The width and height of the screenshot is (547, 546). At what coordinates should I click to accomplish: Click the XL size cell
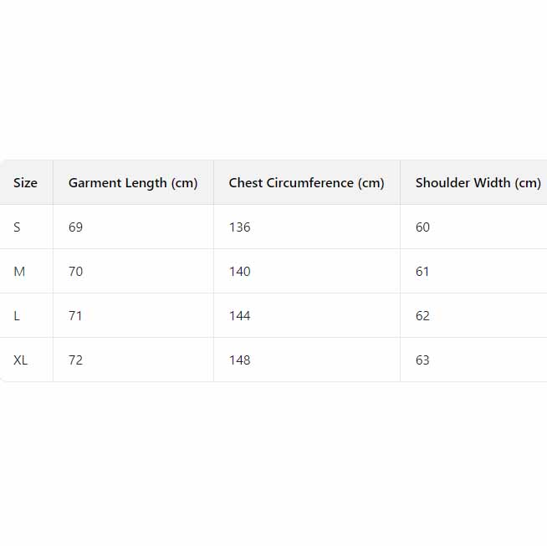(21, 360)
